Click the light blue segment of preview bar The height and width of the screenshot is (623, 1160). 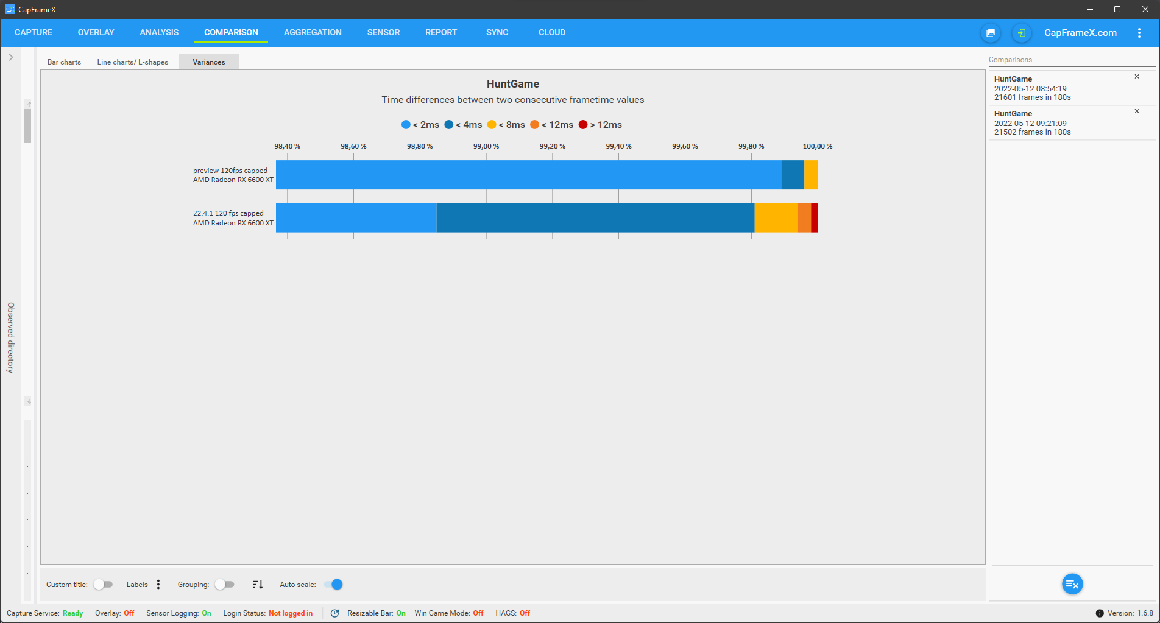pyautogui.click(x=529, y=175)
